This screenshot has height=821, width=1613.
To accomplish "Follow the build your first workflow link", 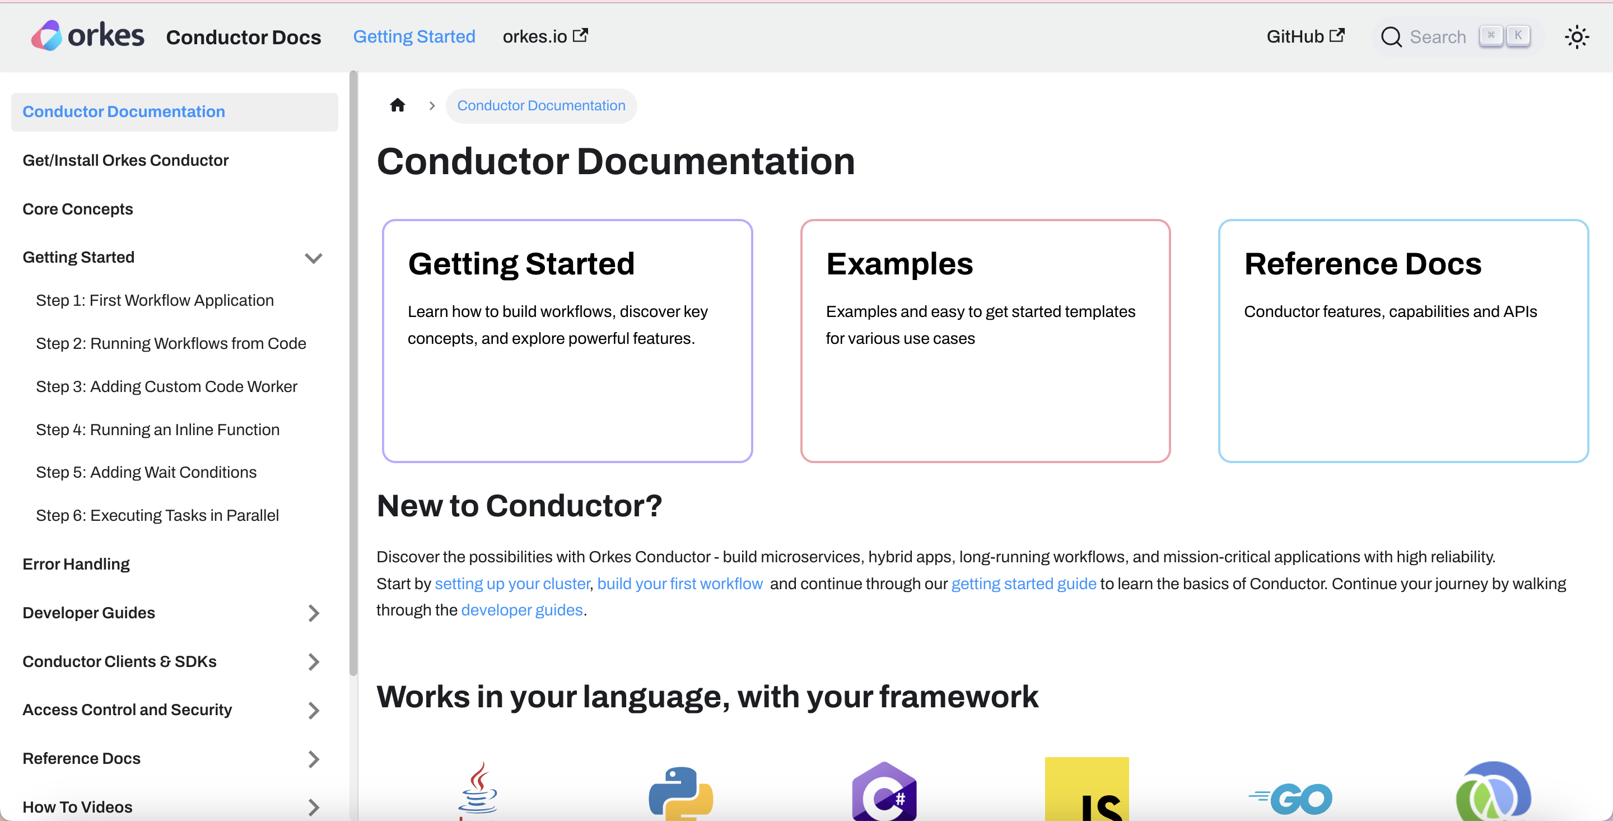I will [x=679, y=583].
